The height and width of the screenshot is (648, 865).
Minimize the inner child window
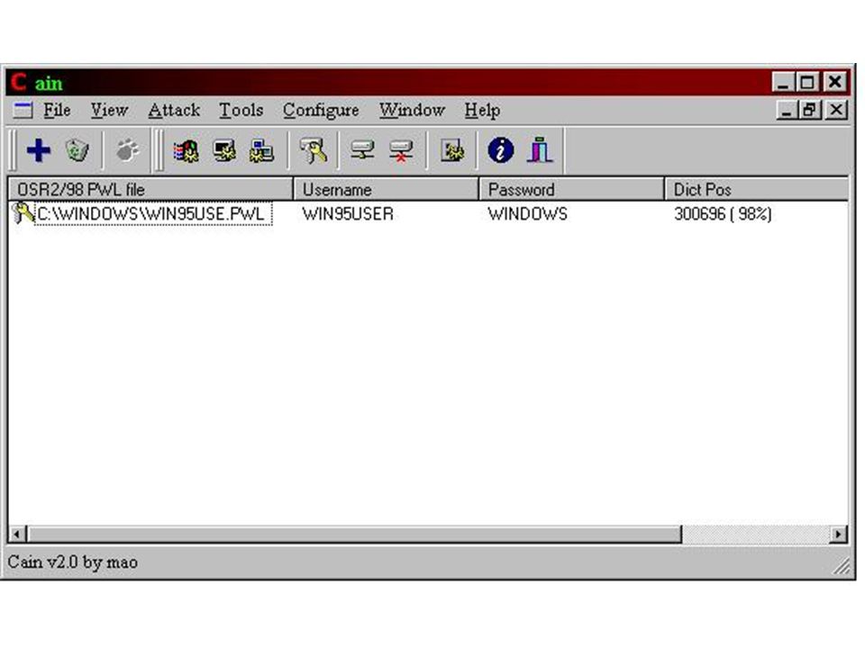pos(787,110)
